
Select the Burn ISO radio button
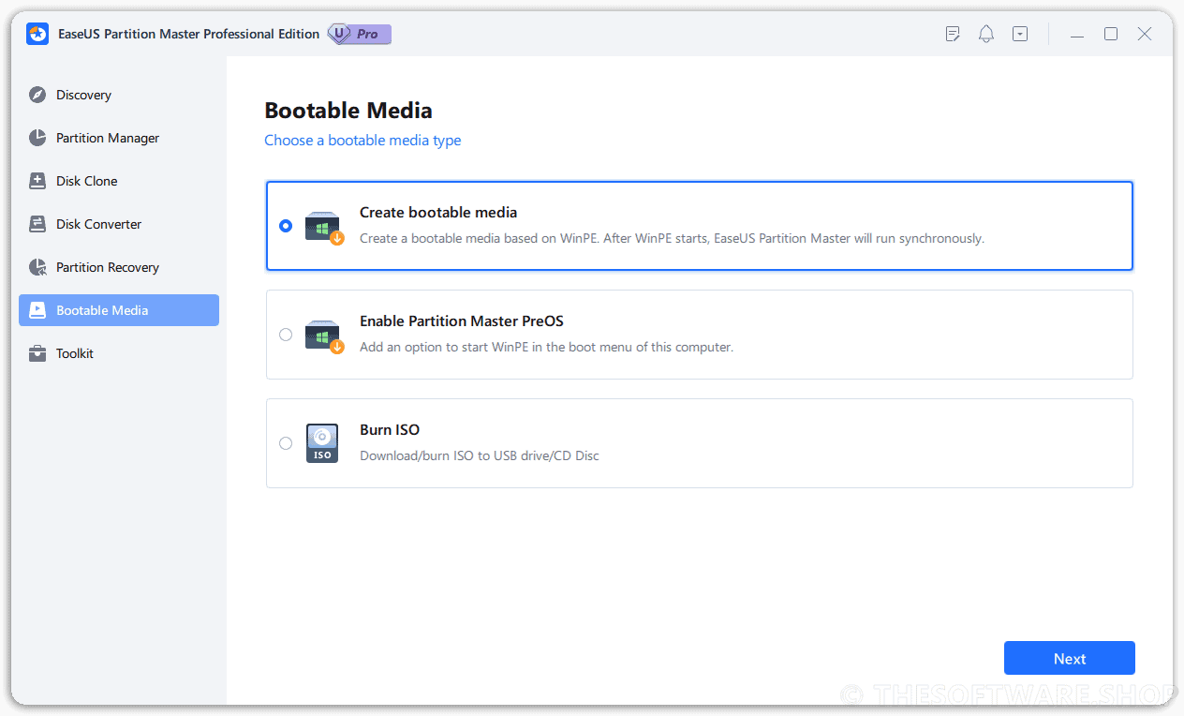(x=286, y=443)
